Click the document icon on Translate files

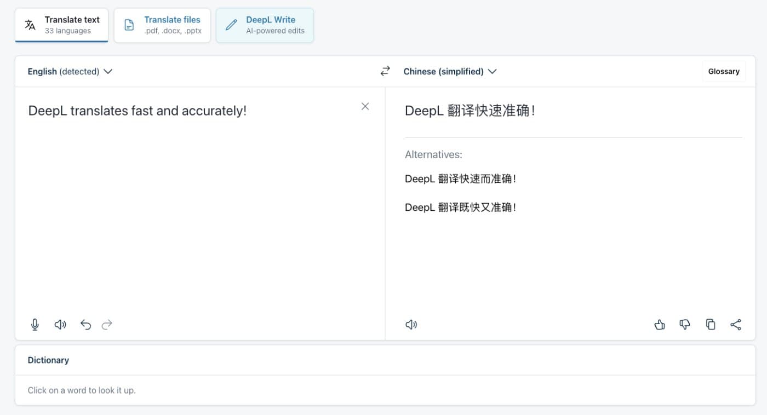(129, 25)
